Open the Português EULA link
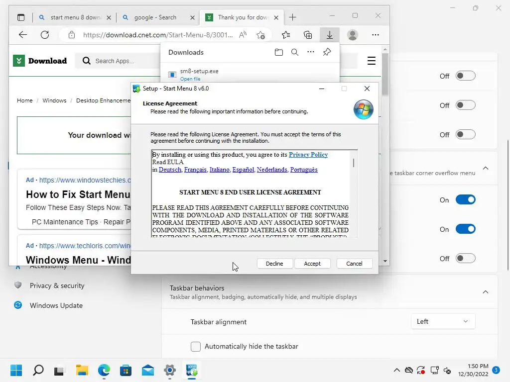Screen dimensions: 510x382 (304, 170)
